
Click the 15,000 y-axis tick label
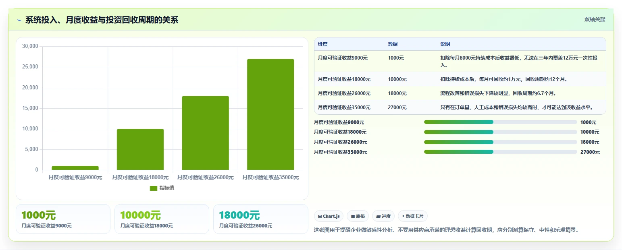[x=30, y=108]
